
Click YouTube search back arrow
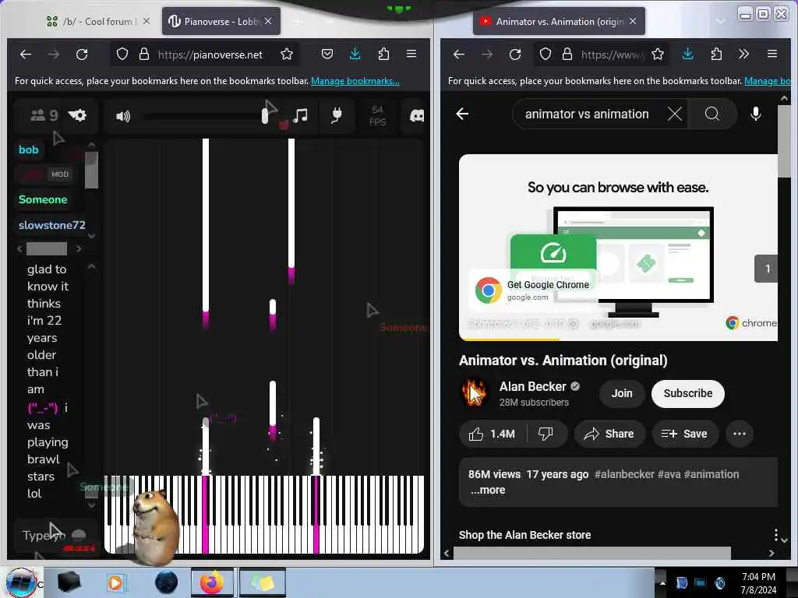click(462, 114)
